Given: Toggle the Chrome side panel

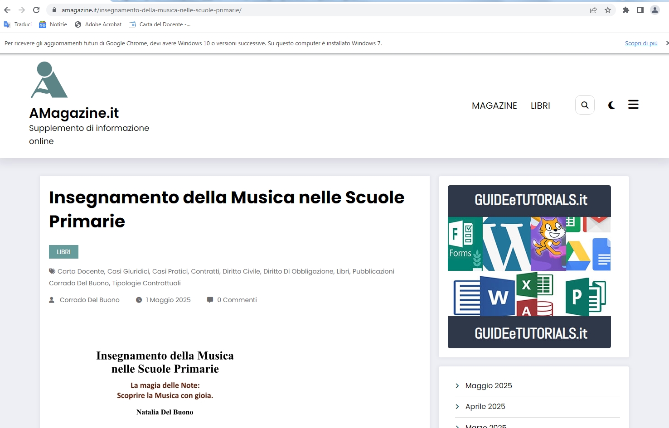Looking at the screenshot, I should coord(640,10).
